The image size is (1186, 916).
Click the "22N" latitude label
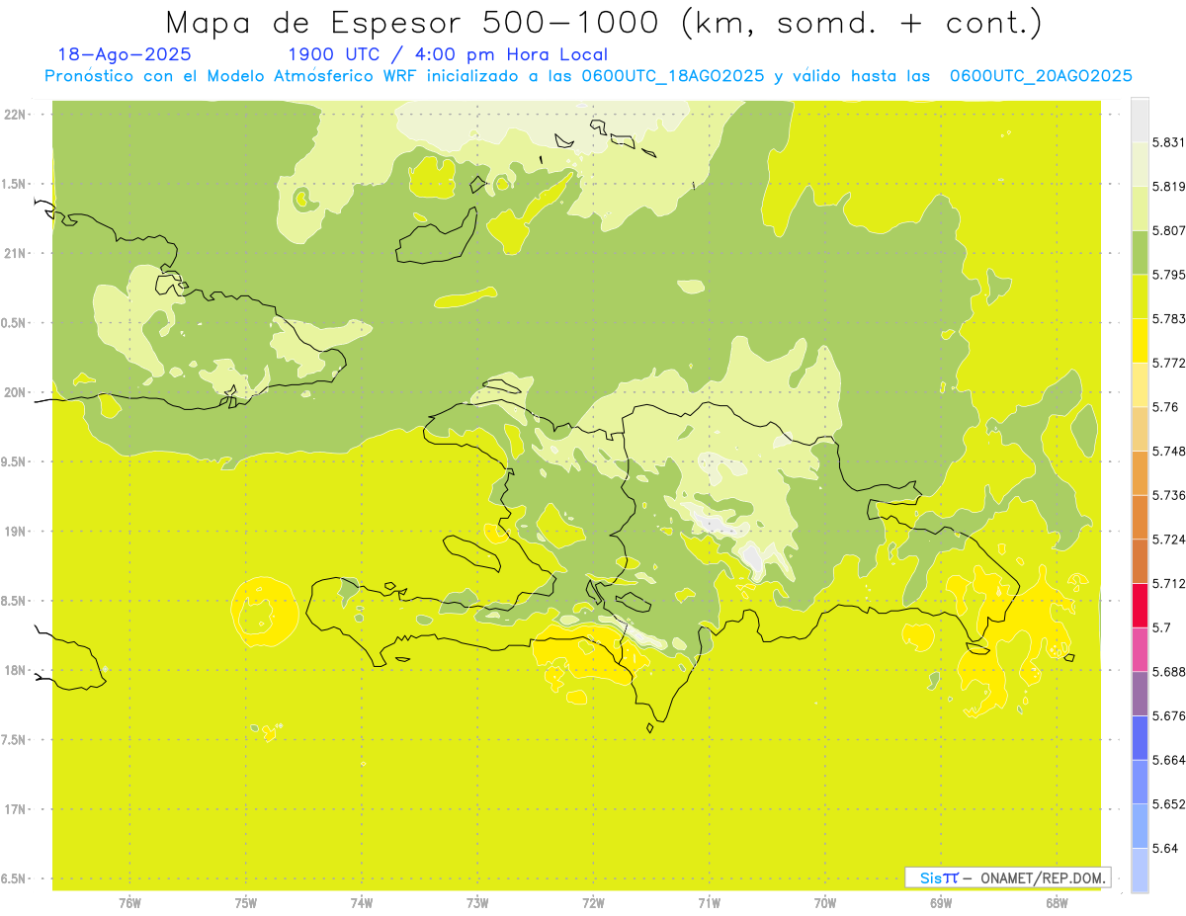pos(16,115)
